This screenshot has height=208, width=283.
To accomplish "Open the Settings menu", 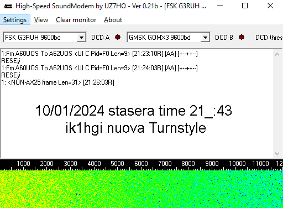I will [x=15, y=20].
